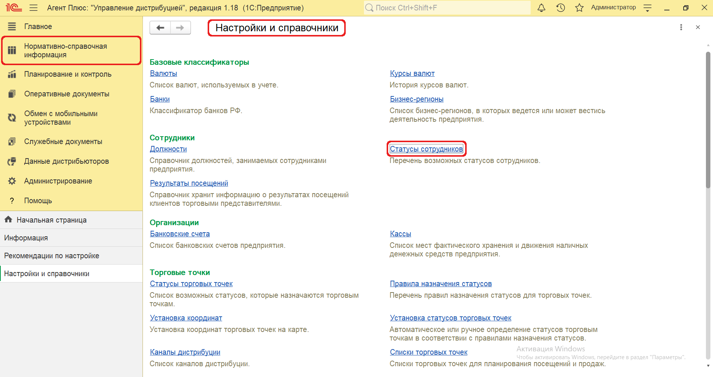Click the scrollbar up arrow
Image resolution: width=713 pixels, height=377 pixels.
click(708, 45)
